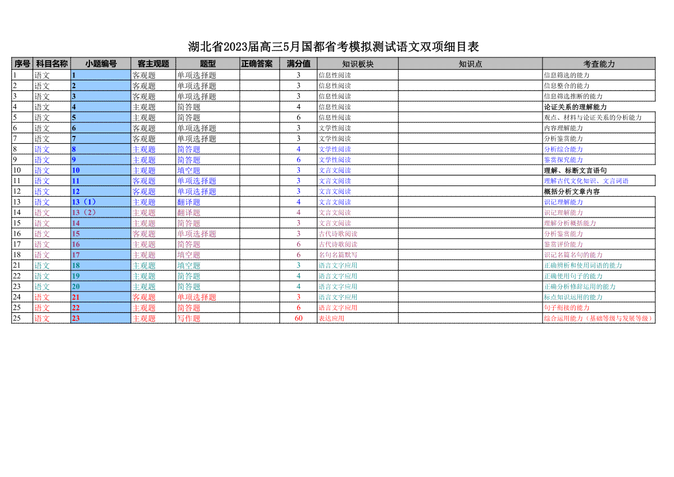
Task: Select the score cell showing 60
Action: point(298,319)
